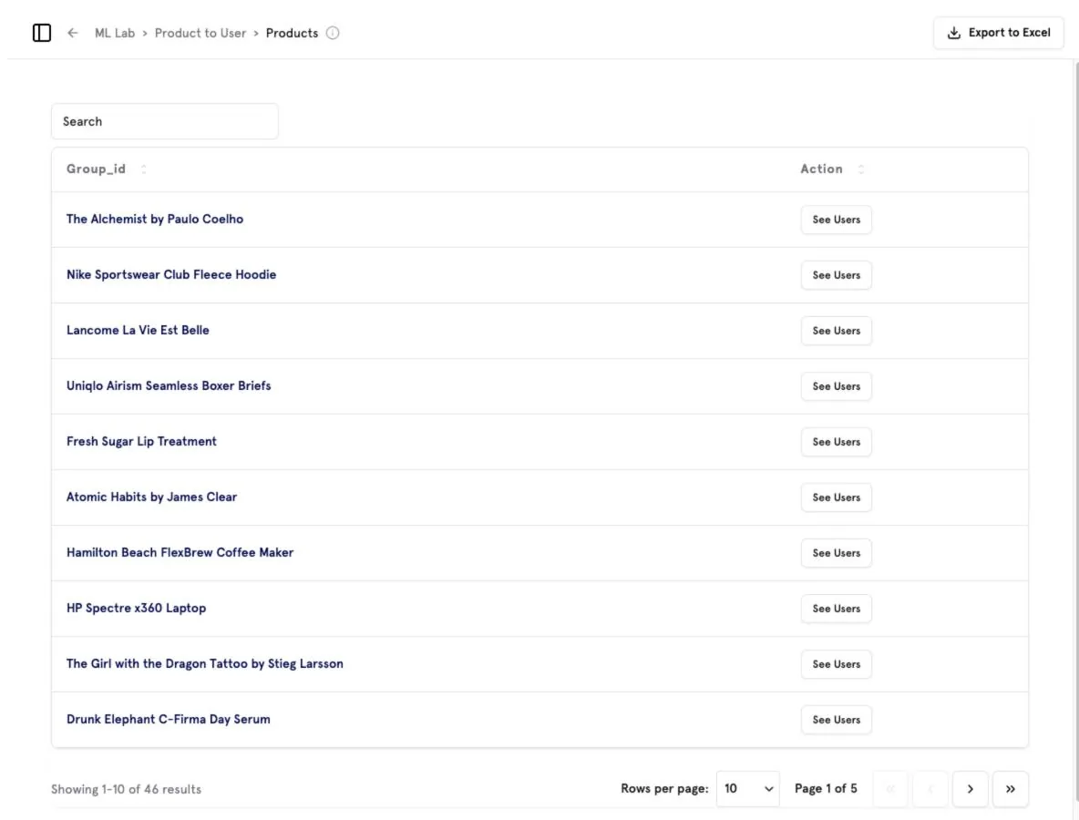
Task: Open Rows per page dropdown
Action: (748, 789)
